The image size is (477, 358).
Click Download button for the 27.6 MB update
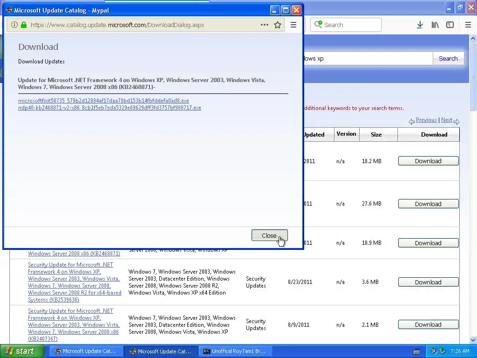pyautogui.click(x=429, y=204)
